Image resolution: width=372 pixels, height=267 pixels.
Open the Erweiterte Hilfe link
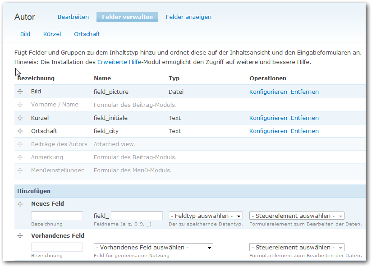pyautogui.click(x=119, y=62)
